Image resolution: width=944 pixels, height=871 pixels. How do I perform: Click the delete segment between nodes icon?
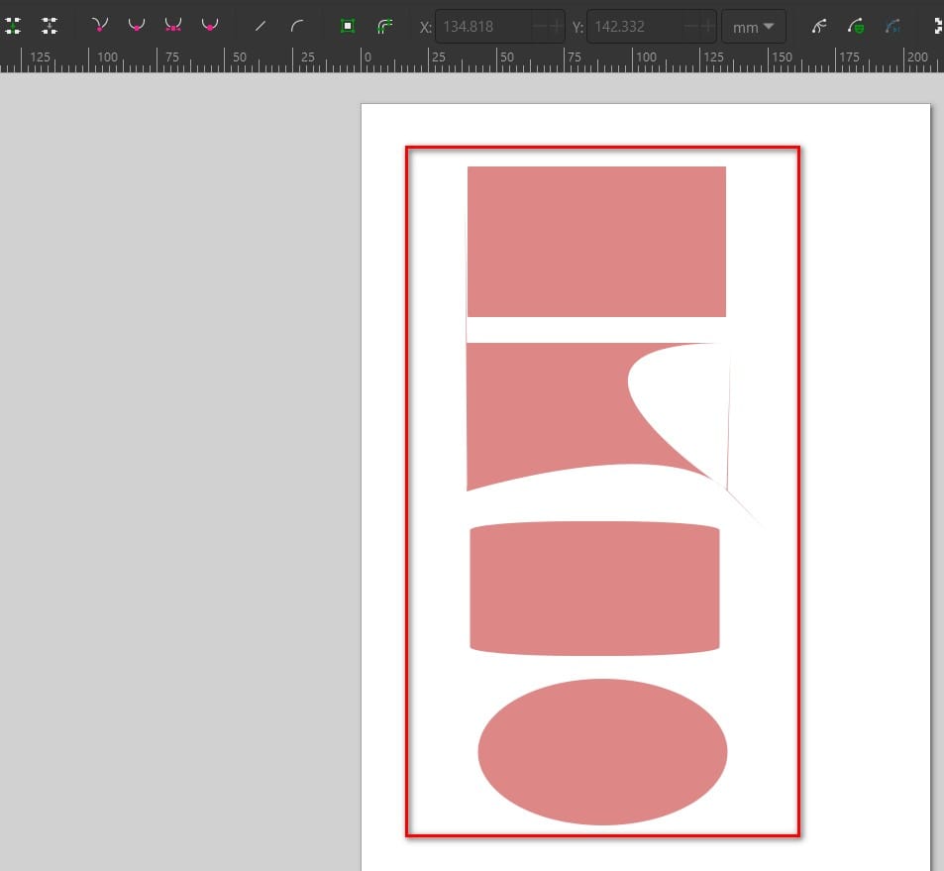pos(50,26)
